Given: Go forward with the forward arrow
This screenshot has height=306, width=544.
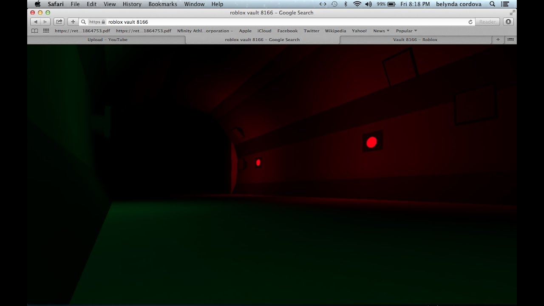Looking at the screenshot, I should [45, 22].
